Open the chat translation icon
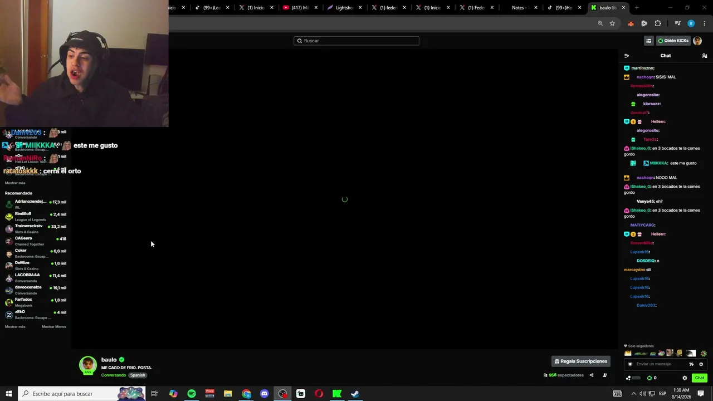 [691, 364]
